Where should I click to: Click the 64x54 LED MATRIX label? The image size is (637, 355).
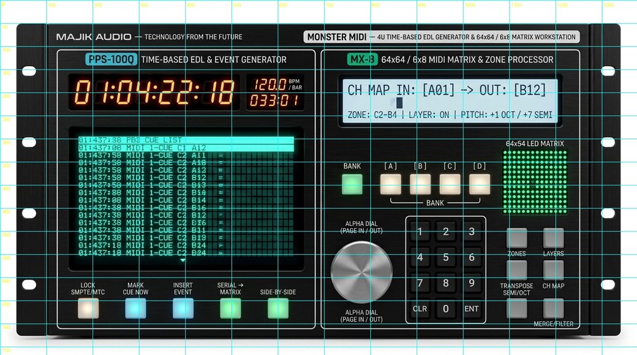[535, 143]
